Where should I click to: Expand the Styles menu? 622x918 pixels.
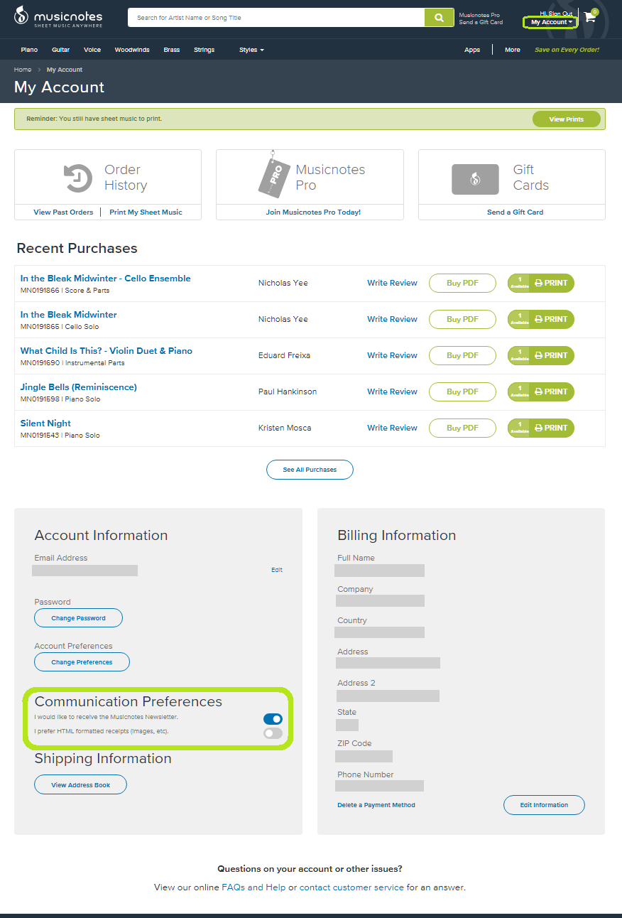click(251, 49)
